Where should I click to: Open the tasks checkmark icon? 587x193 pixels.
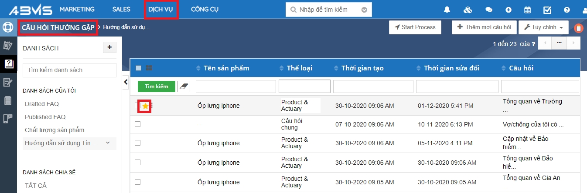coord(547,10)
